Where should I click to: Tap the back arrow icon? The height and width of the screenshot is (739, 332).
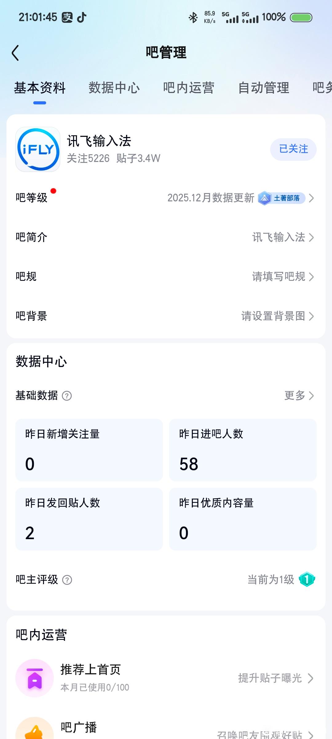click(x=15, y=53)
